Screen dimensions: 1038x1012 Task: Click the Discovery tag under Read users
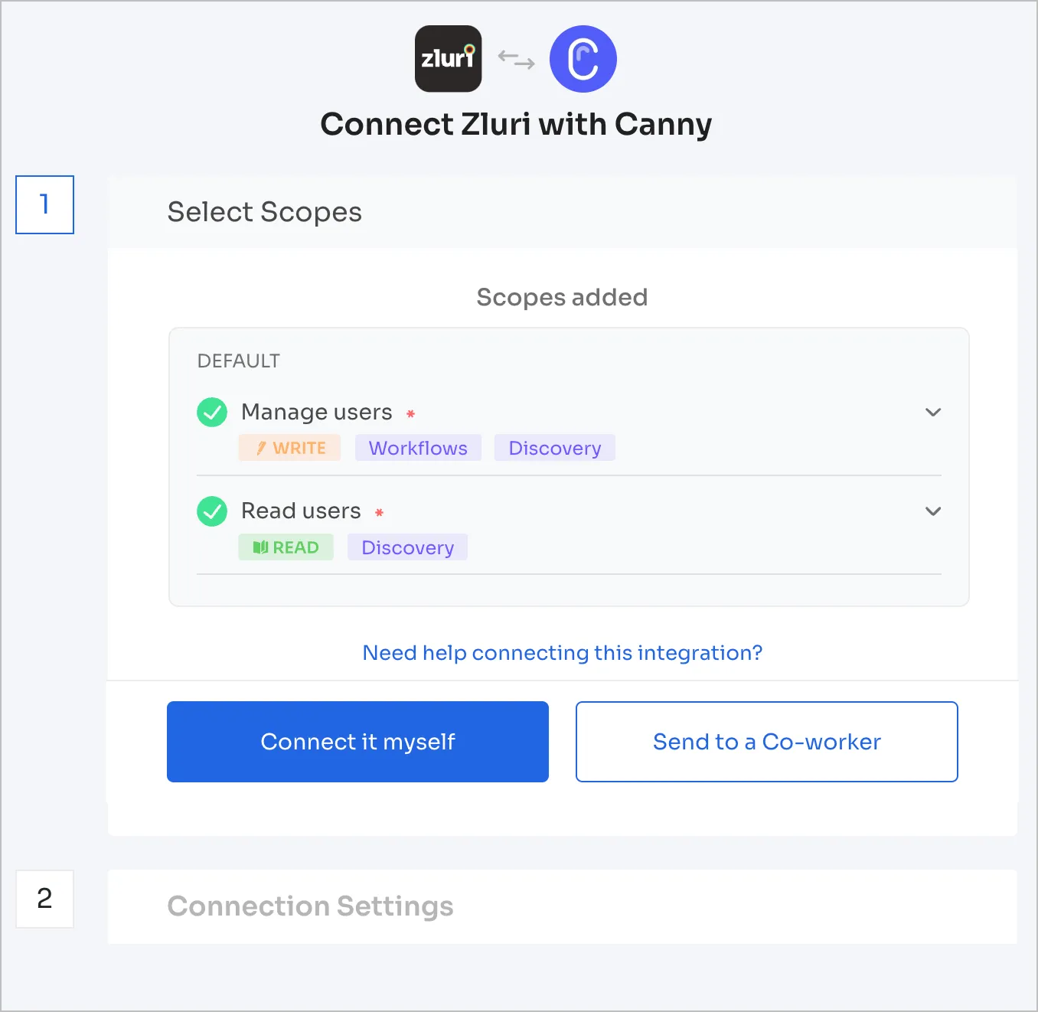407,547
